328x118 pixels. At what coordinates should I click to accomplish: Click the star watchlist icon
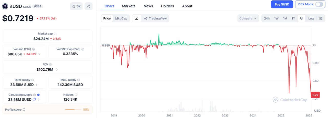pyautogui.click(x=74, y=6)
